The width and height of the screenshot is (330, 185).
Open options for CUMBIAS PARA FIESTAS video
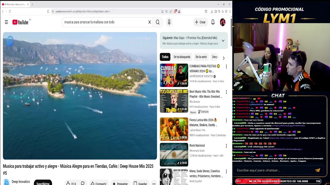[226, 67]
